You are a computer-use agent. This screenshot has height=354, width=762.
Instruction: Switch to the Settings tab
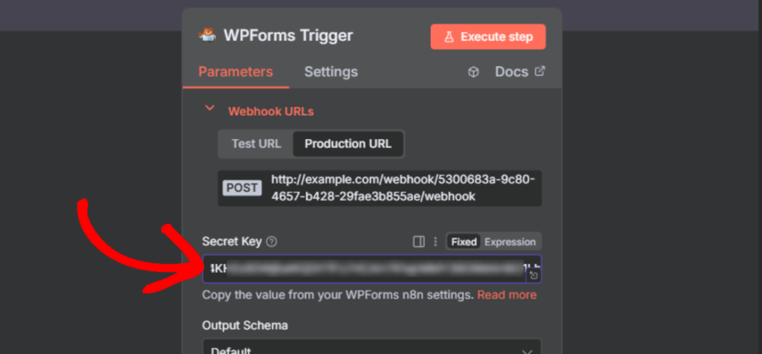330,72
